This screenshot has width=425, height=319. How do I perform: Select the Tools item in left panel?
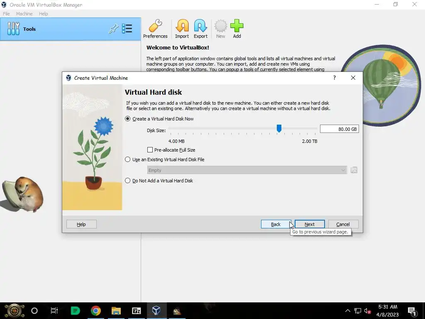71,29
